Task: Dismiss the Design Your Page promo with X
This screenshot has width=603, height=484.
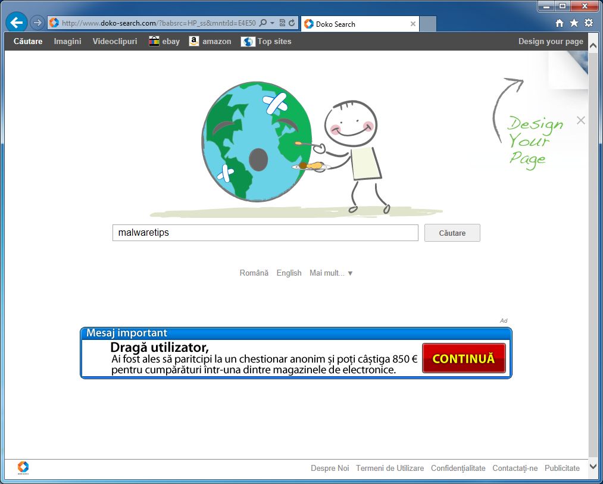Action: pos(581,120)
